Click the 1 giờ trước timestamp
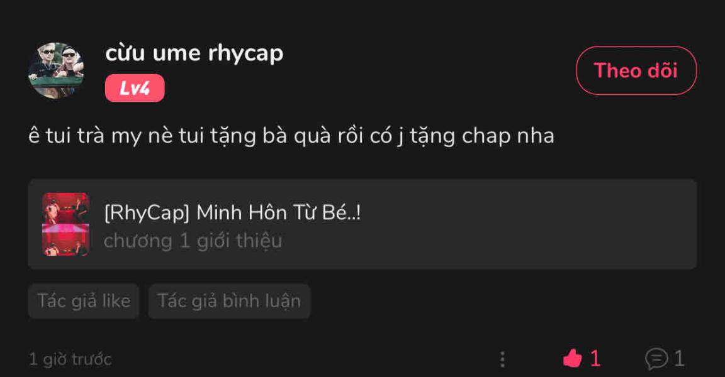Image resolution: width=725 pixels, height=377 pixels. click(70, 359)
